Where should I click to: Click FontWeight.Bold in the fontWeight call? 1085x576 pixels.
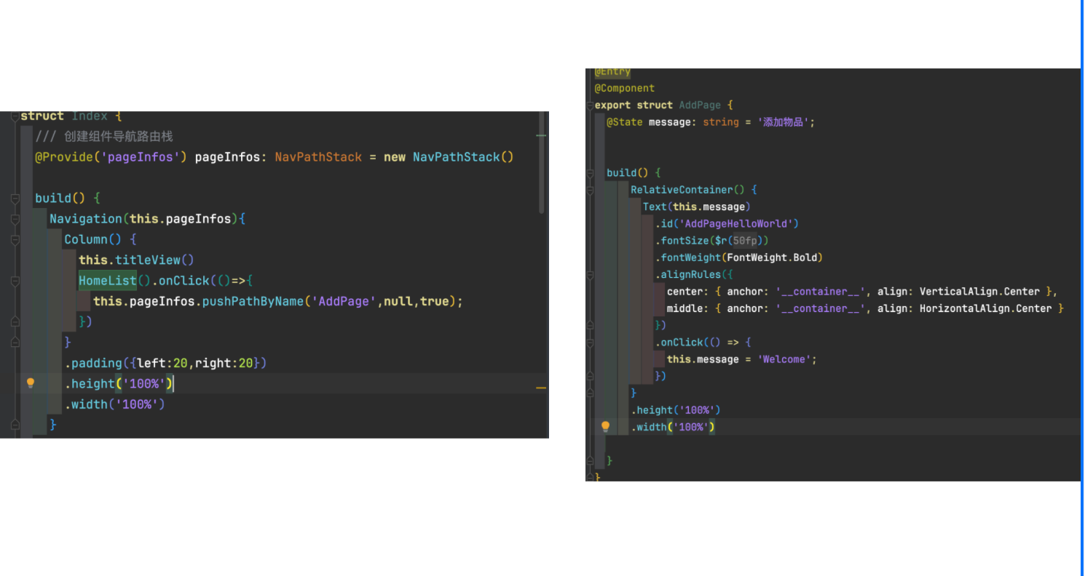[773, 257]
